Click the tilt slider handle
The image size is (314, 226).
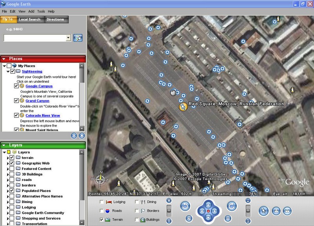248,211
